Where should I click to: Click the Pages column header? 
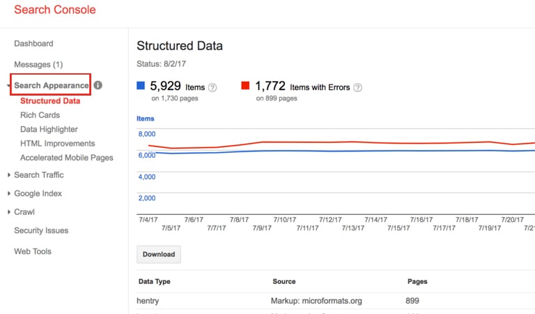417,281
